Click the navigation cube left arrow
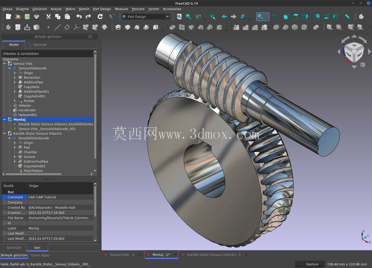This screenshot has height=268, width=372. pos(339,52)
